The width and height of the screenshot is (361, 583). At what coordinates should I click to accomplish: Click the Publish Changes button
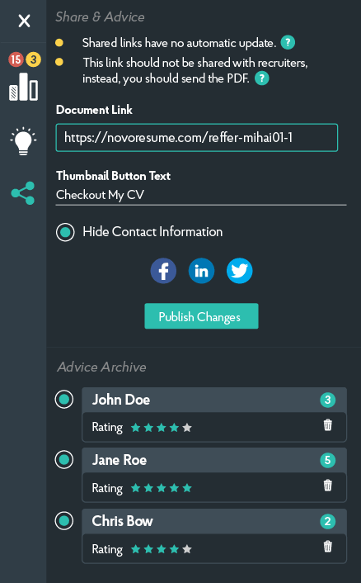[201, 316]
